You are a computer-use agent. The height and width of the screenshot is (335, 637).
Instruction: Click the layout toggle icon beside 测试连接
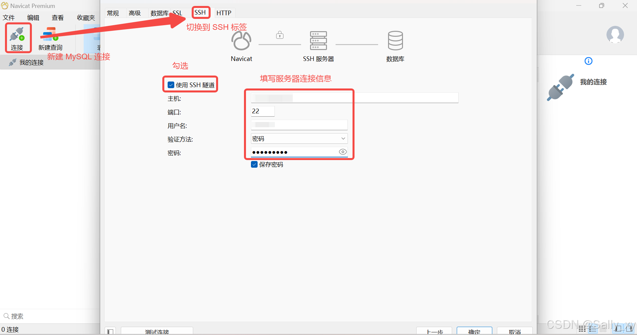[110, 331]
